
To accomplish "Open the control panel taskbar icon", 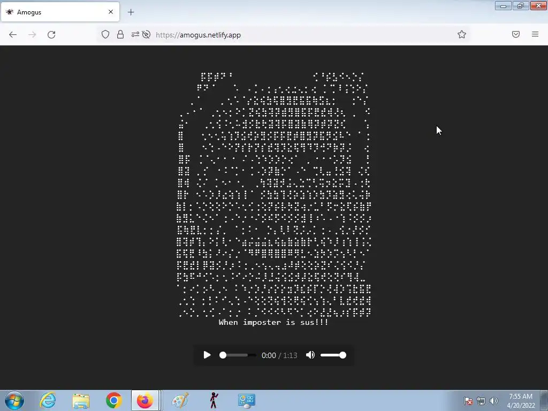I will [246, 400].
